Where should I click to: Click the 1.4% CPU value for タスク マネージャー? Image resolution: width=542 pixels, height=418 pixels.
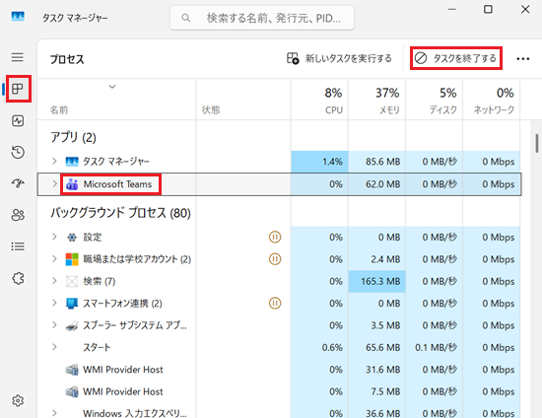[332, 162]
